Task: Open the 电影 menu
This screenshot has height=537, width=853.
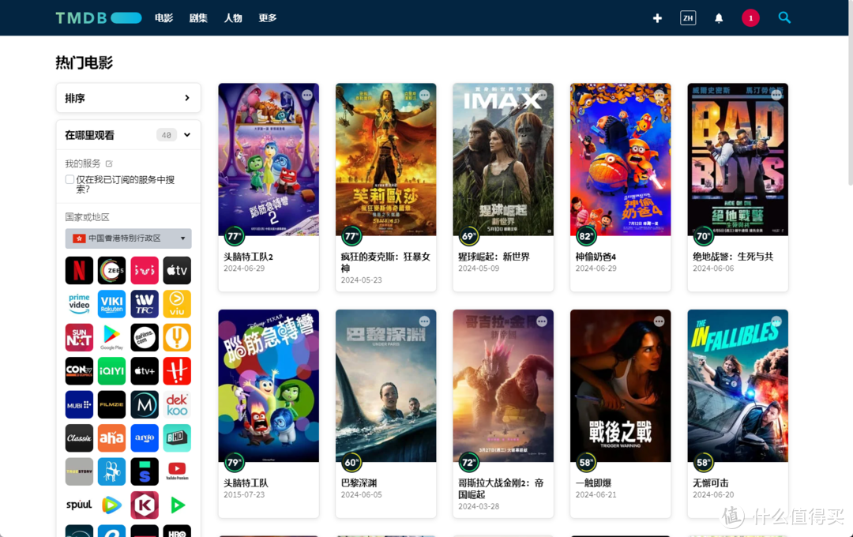Action: coord(163,18)
